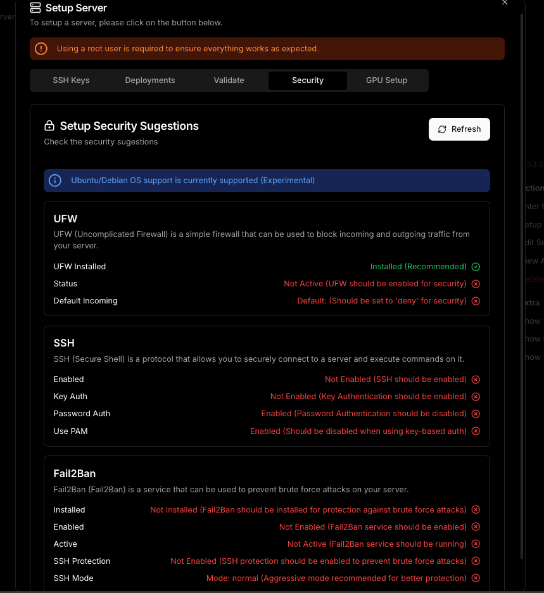Click the Fail2Ban section heading
The image size is (544, 593).
pos(75,473)
